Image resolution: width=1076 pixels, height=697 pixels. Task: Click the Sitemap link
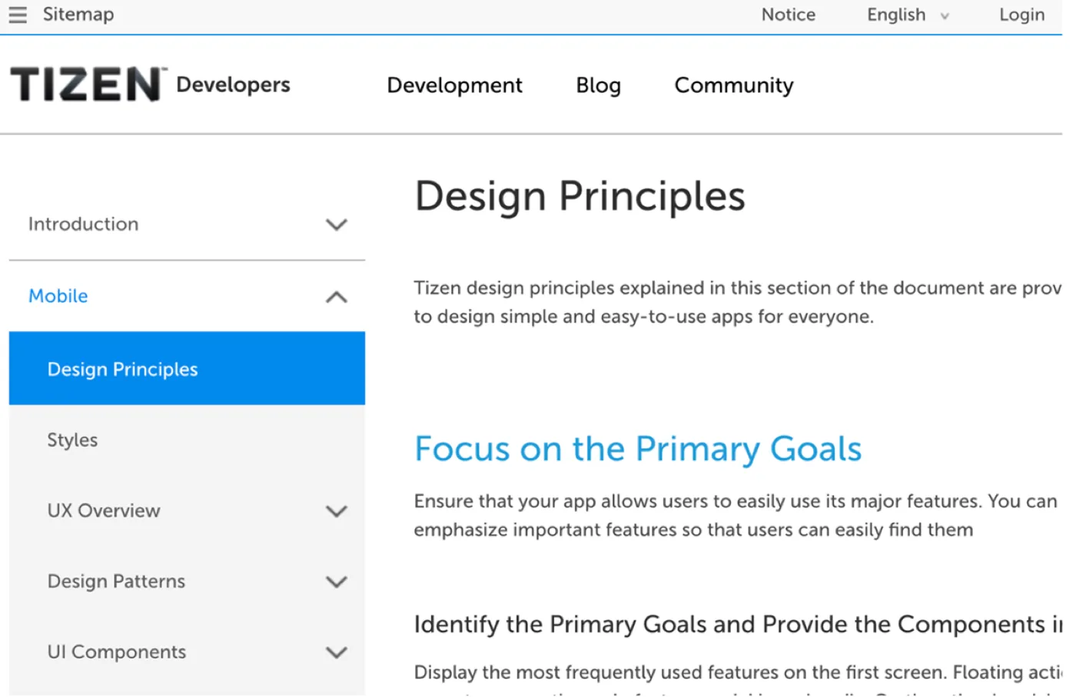[78, 14]
